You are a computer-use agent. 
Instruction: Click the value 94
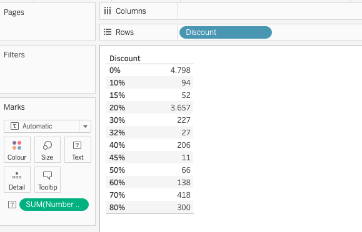(x=186, y=83)
